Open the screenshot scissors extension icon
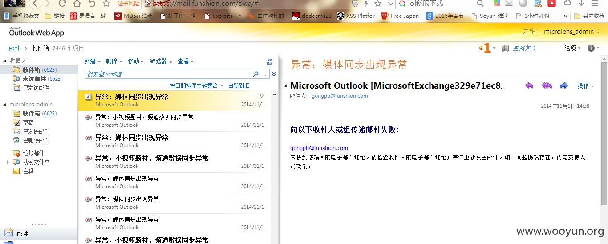This screenshot has width=608, height=244. tap(538, 4)
